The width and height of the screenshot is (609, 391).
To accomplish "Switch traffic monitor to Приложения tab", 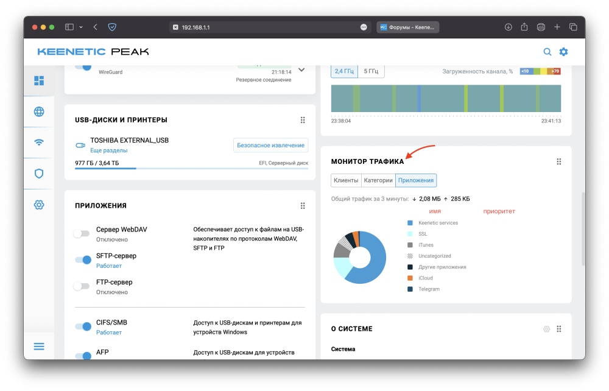I will [x=415, y=180].
